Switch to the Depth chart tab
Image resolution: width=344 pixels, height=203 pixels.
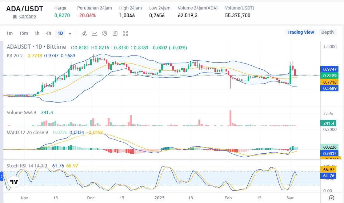point(327,32)
